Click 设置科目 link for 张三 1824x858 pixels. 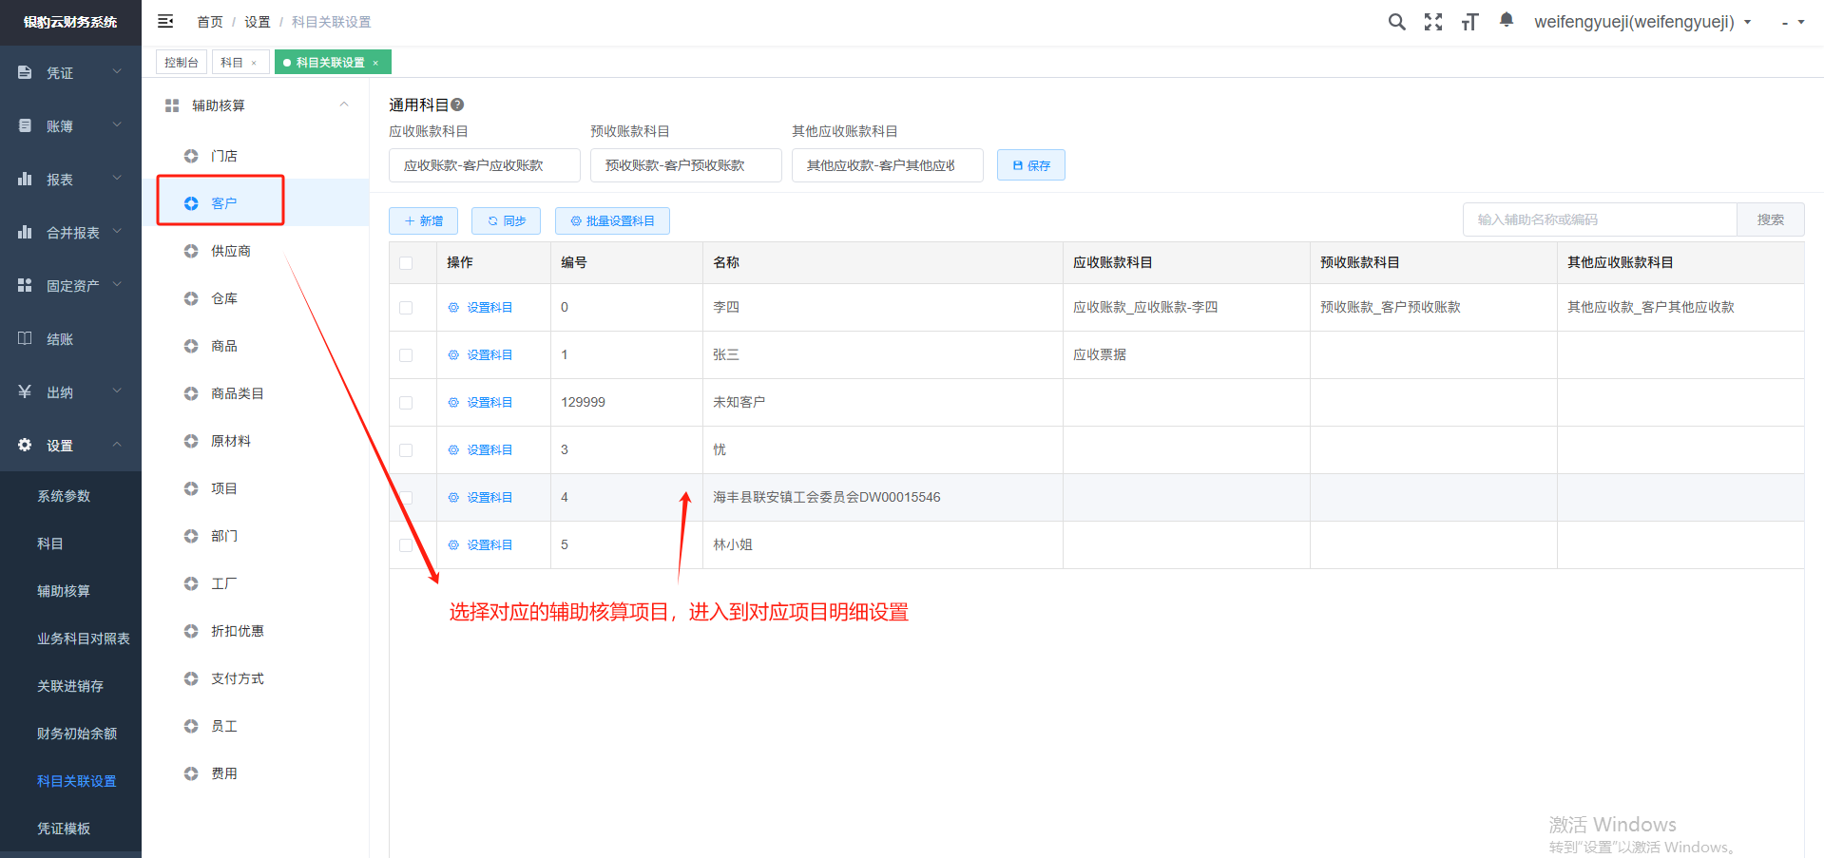click(x=489, y=354)
